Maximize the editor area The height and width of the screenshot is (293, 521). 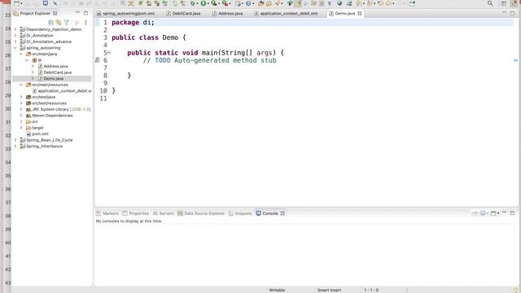(512, 13)
